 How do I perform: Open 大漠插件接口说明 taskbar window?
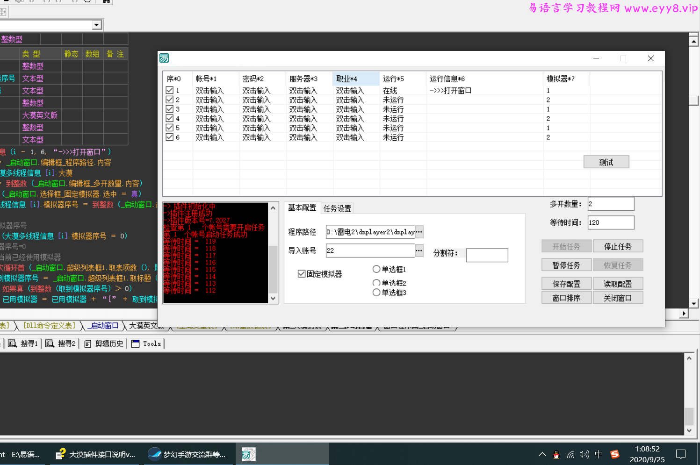[95, 454]
